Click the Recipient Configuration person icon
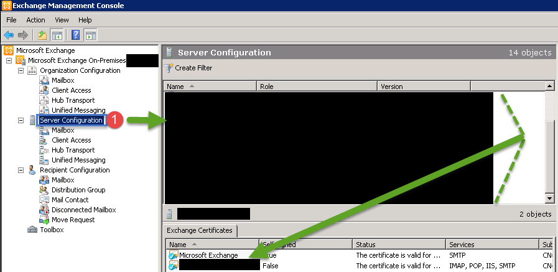Screen dimensions: 558x272 tap(32, 170)
